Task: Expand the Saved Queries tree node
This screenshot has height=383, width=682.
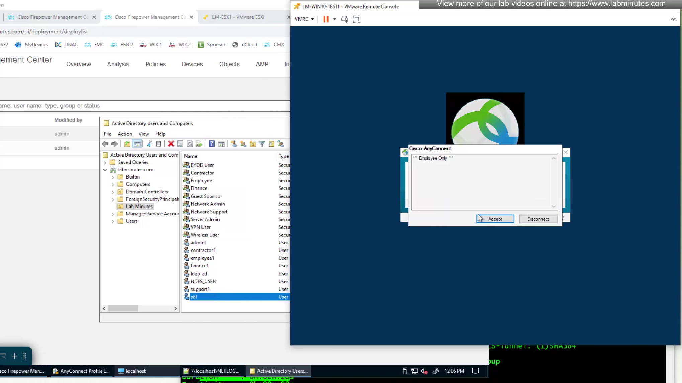Action: (x=105, y=163)
